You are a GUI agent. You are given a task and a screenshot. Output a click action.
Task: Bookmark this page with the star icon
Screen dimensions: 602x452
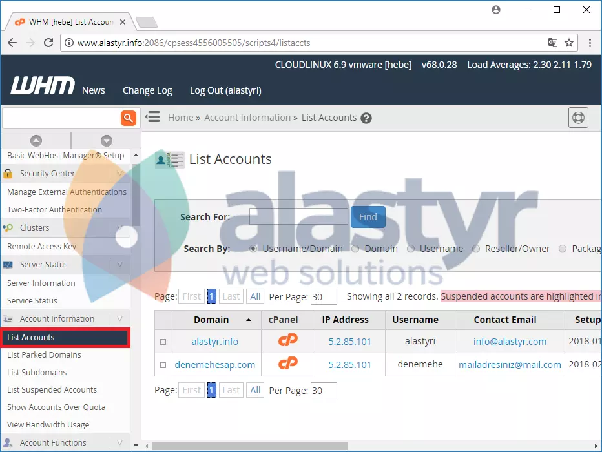[569, 43]
